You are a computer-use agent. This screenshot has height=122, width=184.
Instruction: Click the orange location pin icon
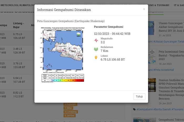96,57
